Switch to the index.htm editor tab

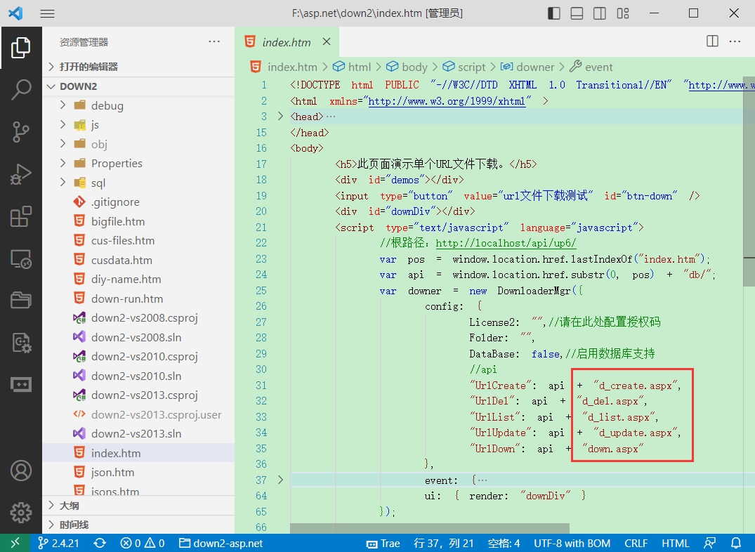(286, 42)
